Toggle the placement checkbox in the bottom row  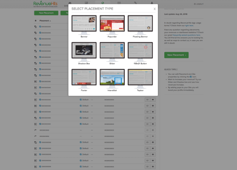tap(40, 166)
